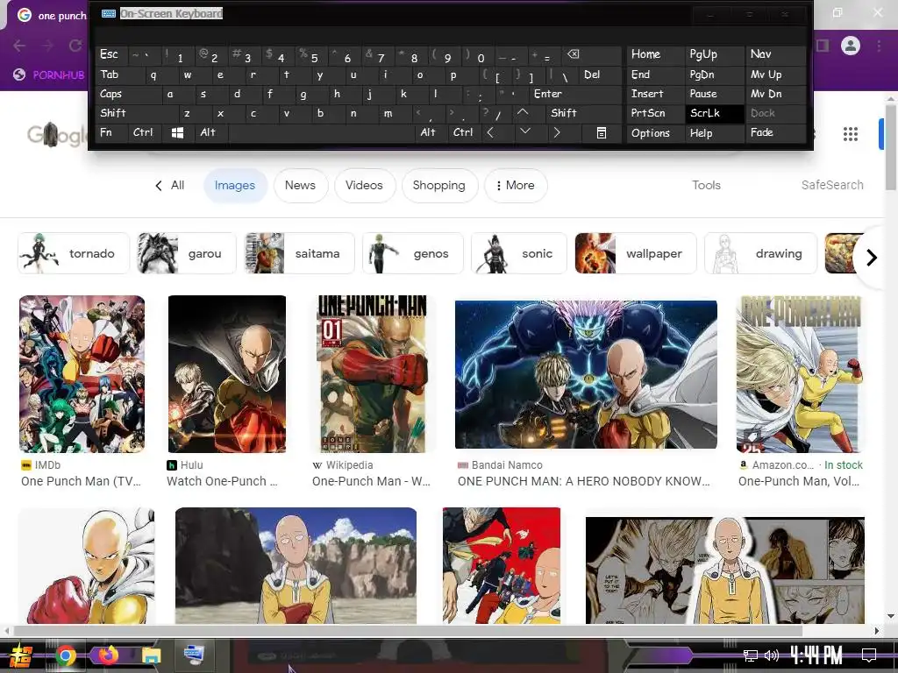Image resolution: width=898 pixels, height=673 pixels.
Task: Open the SafeSearch dropdown
Action: [832, 186]
